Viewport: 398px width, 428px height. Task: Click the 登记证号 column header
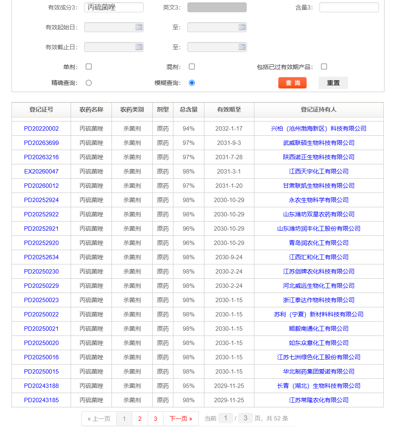(x=41, y=110)
